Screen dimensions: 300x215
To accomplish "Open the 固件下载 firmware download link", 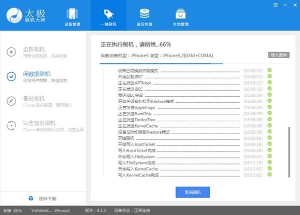I will pos(47,198).
